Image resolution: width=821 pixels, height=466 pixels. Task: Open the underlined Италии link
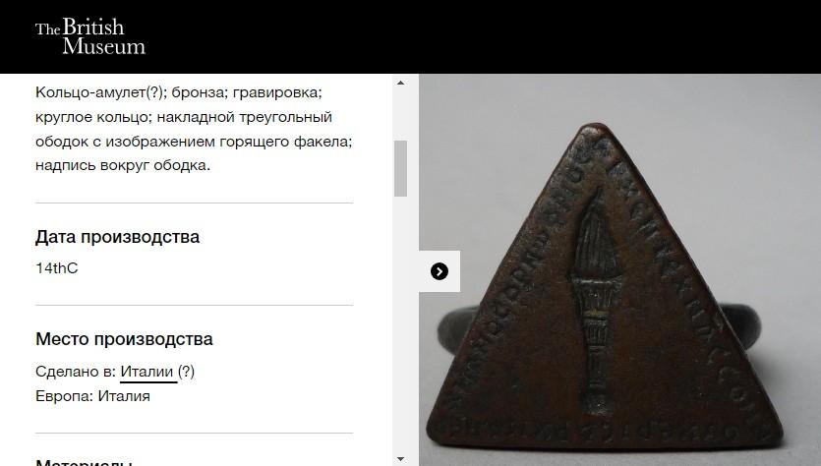point(147,372)
